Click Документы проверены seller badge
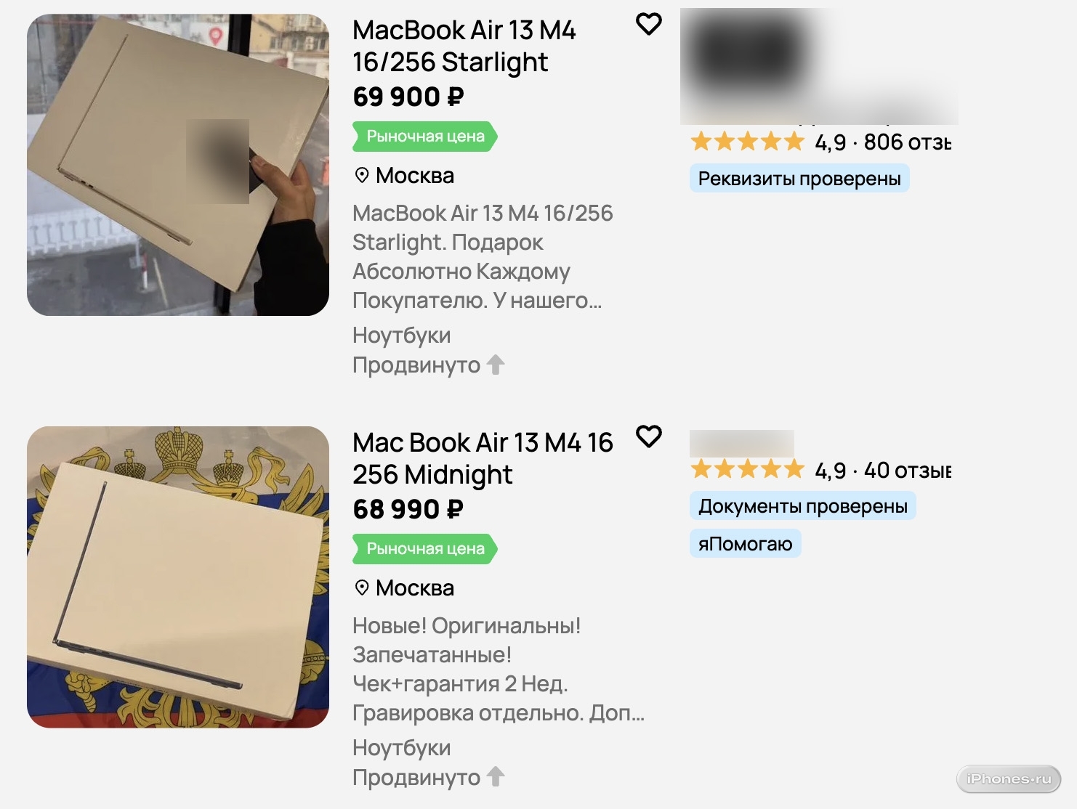Image resolution: width=1077 pixels, height=809 pixels. click(x=803, y=506)
